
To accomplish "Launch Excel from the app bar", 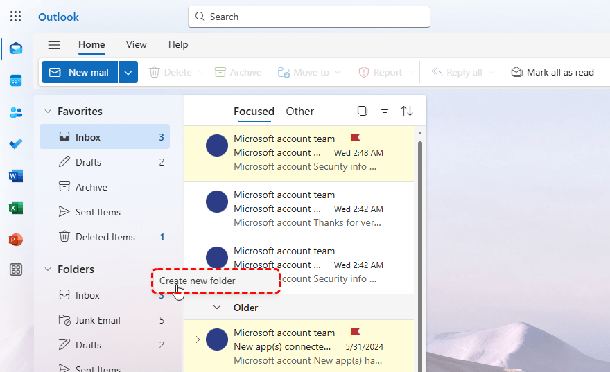I will pyautogui.click(x=16, y=208).
